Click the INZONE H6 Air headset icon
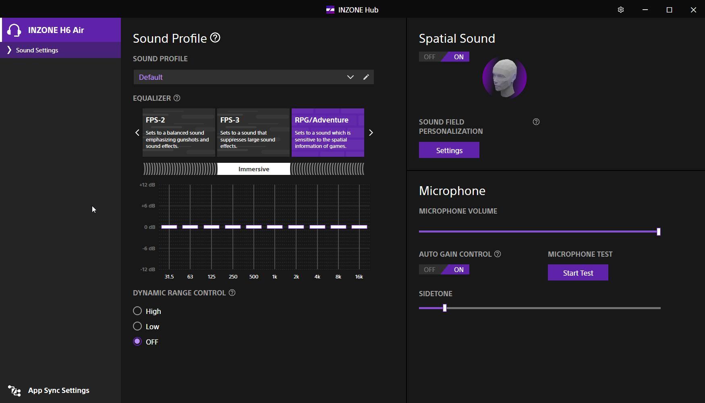This screenshot has height=403, width=705. pos(14,30)
